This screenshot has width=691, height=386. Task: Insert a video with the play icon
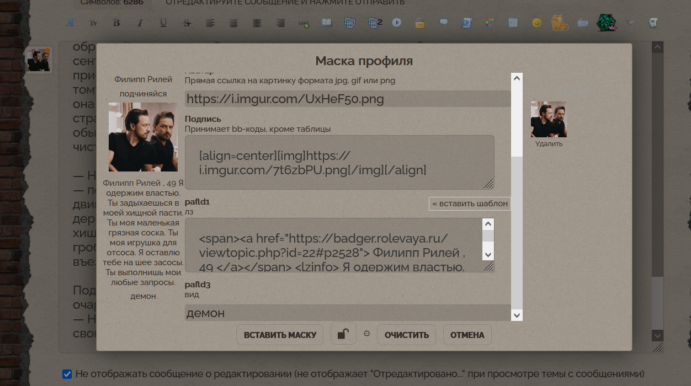397,23
